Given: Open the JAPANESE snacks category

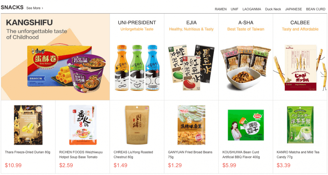Looking at the screenshot, I should click(293, 9).
